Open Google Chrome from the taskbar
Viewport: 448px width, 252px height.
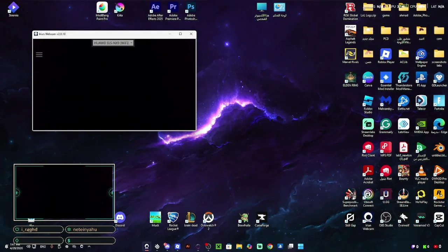click(270, 246)
